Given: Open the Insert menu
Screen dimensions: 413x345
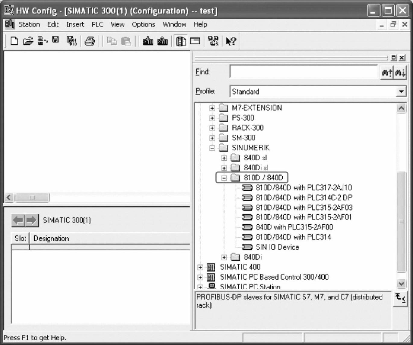Looking at the screenshot, I should pos(75,24).
